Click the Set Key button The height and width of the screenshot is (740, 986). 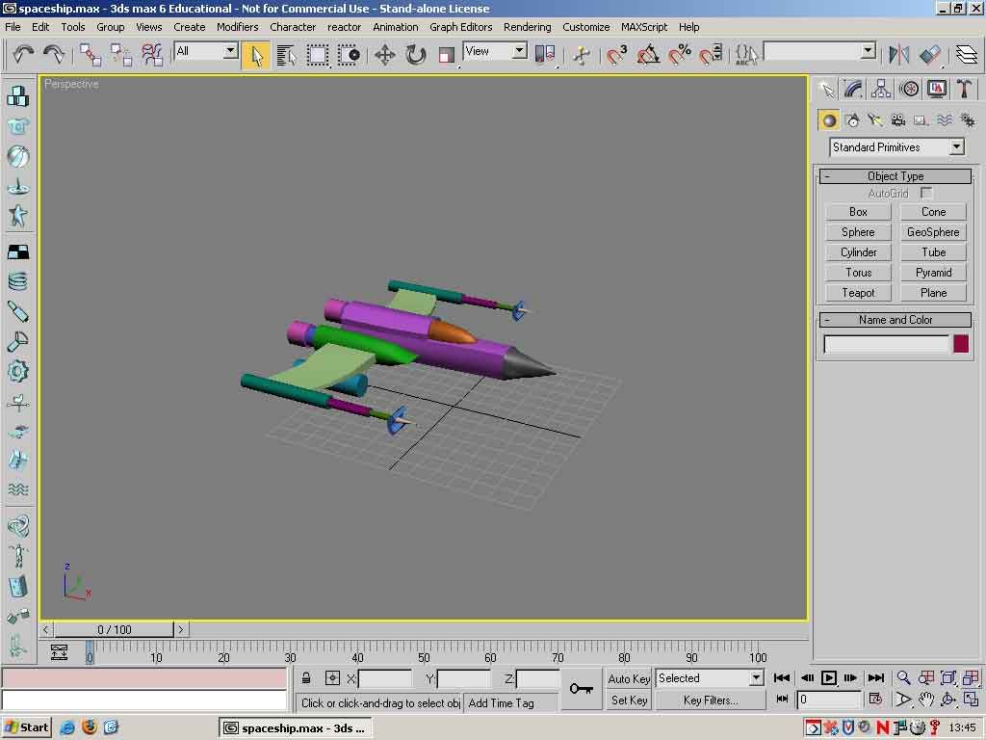click(x=629, y=700)
